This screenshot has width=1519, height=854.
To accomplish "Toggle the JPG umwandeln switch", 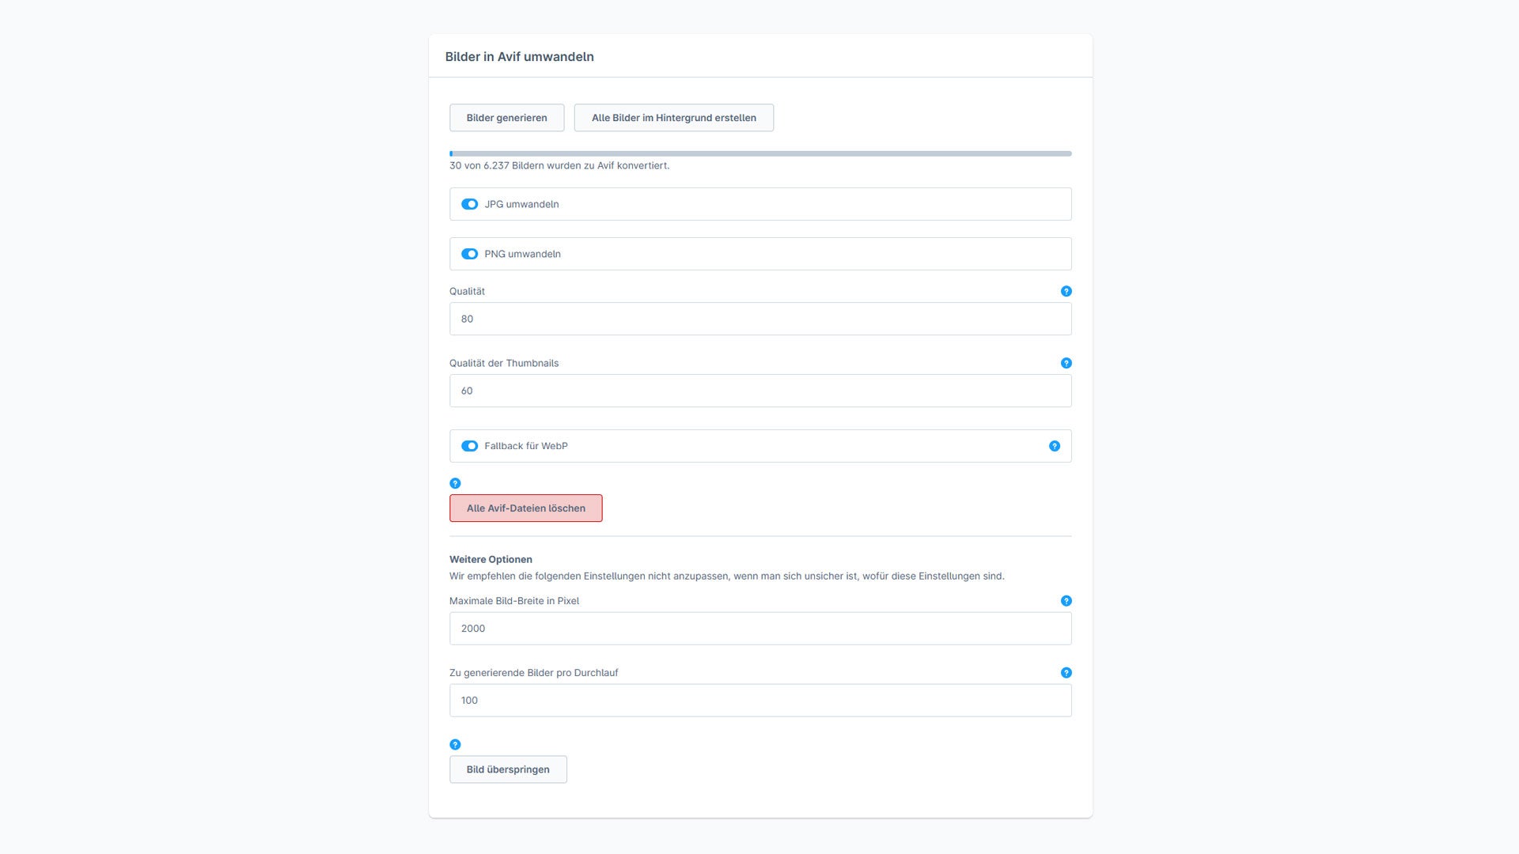I will point(469,204).
